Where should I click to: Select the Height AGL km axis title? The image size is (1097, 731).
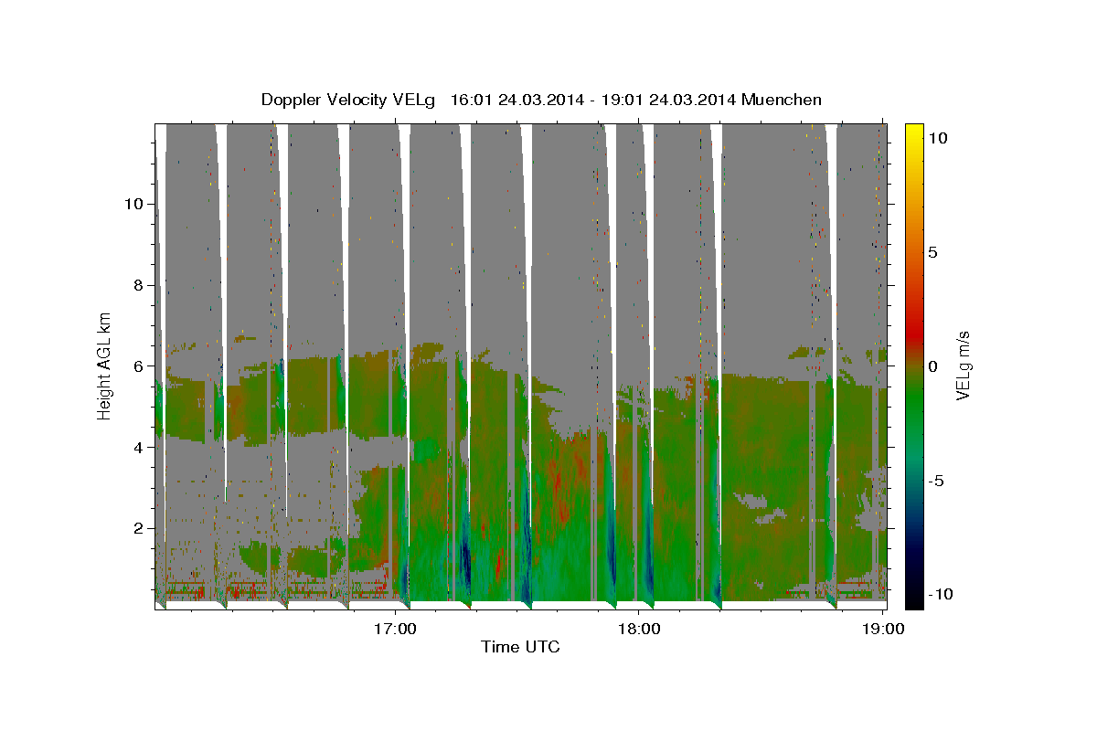point(105,365)
